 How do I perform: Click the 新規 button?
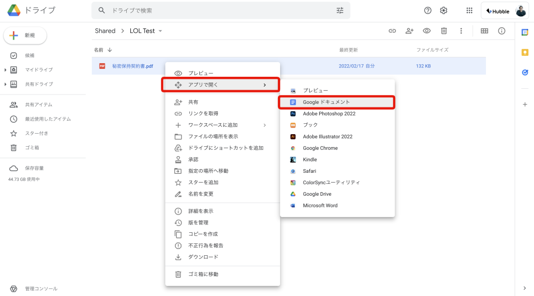(x=25, y=35)
